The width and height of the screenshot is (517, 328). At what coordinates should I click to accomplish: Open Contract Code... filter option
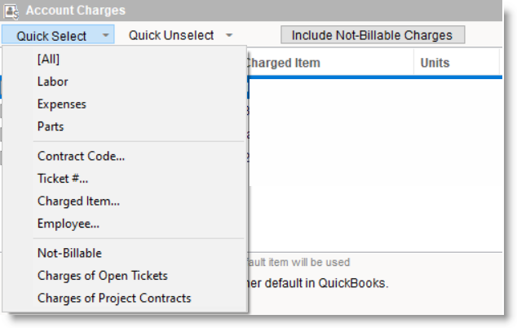pyautogui.click(x=81, y=156)
